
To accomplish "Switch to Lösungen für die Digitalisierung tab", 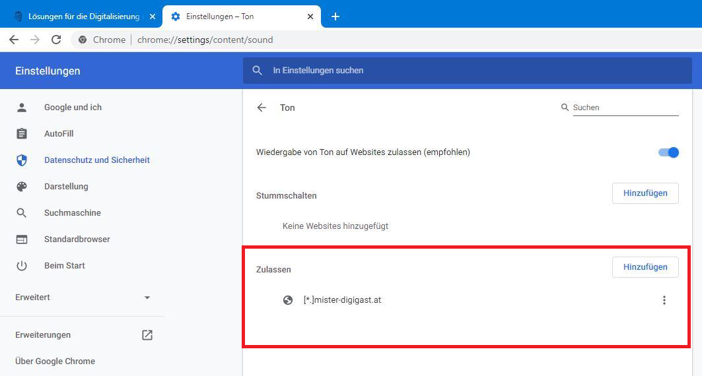I will pos(83,16).
